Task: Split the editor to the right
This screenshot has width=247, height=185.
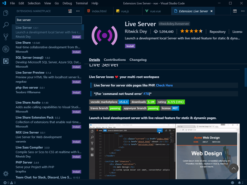Action: pos(235,11)
